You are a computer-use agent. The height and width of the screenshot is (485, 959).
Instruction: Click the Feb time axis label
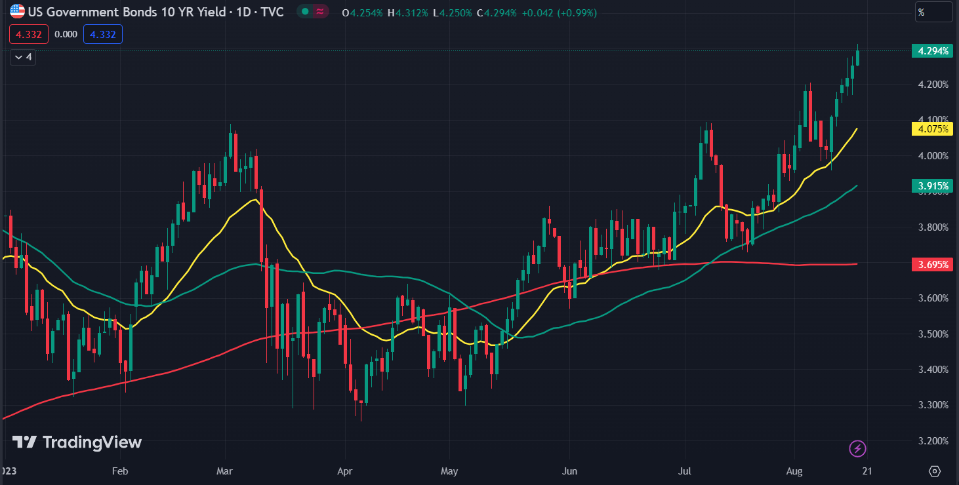tap(119, 471)
